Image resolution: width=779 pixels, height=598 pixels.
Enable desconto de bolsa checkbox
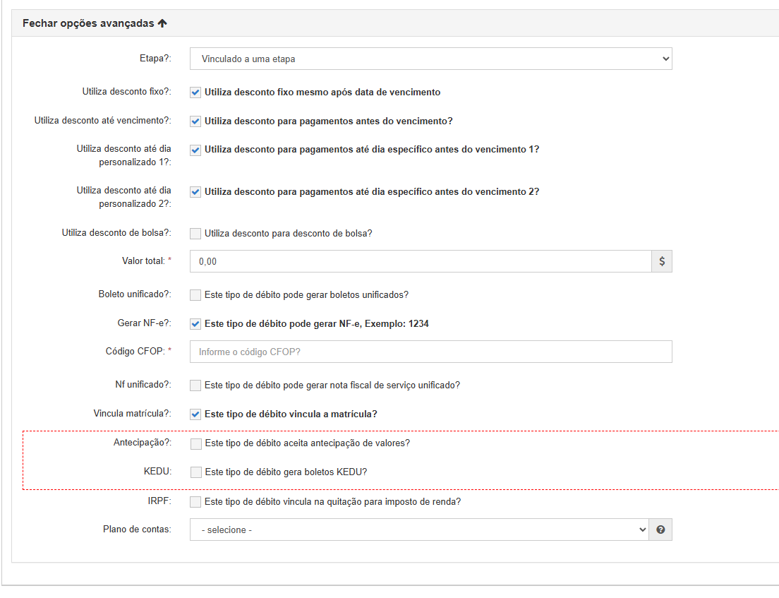[x=195, y=234]
